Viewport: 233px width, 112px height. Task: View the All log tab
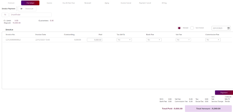[164, 3]
